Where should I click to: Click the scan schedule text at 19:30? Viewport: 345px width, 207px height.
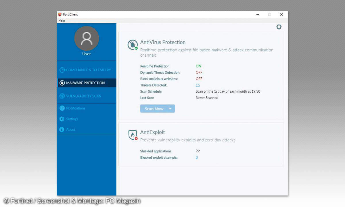pos(228,91)
